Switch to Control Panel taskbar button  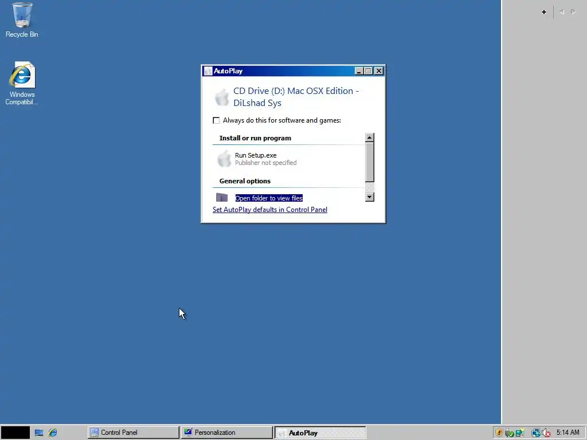[x=133, y=433]
